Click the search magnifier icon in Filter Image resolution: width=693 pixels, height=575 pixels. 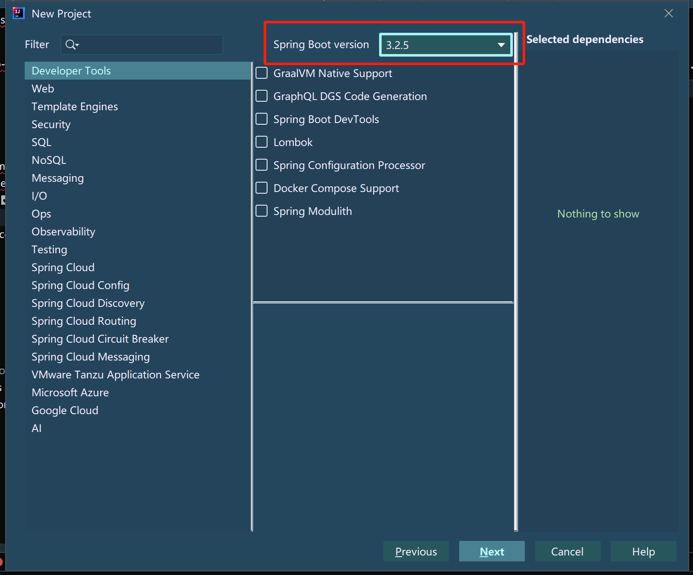pyautogui.click(x=72, y=45)
